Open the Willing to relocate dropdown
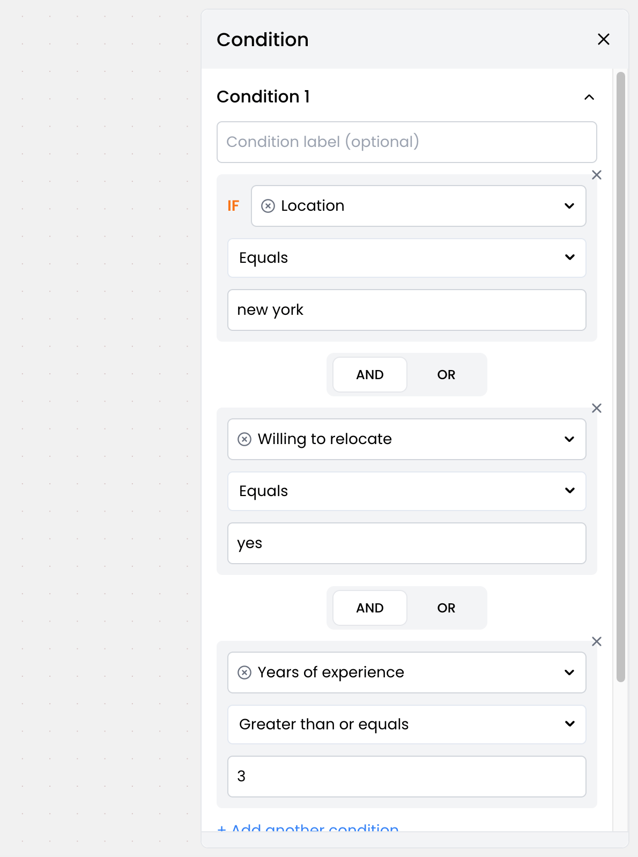Screen dimensions: 638x857 (x=569, y=439)
